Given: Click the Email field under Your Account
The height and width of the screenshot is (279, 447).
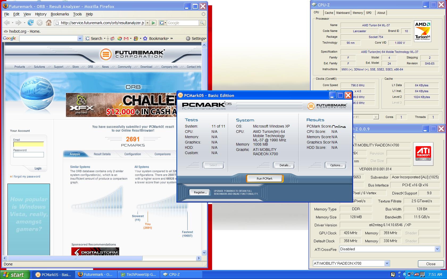Looking at the screenshot, I should point(28,144).
